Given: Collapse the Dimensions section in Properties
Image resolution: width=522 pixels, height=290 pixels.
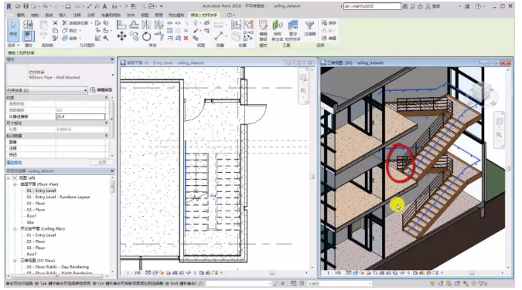Looking at the screenshot, I should tap(106, 123).
